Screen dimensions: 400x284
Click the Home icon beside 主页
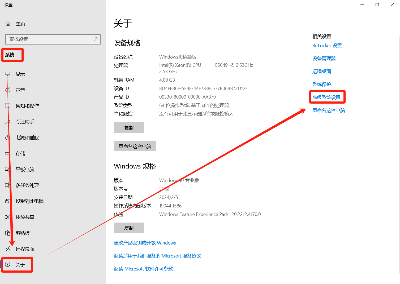[x=8, y=24]
